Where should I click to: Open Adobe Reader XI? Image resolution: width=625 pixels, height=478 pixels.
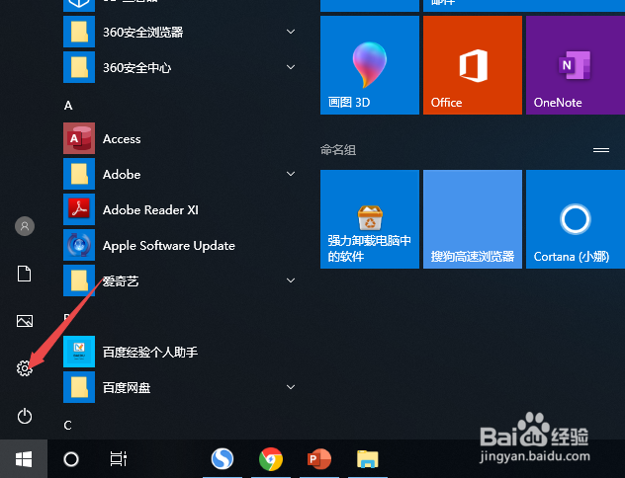[179, 209]
